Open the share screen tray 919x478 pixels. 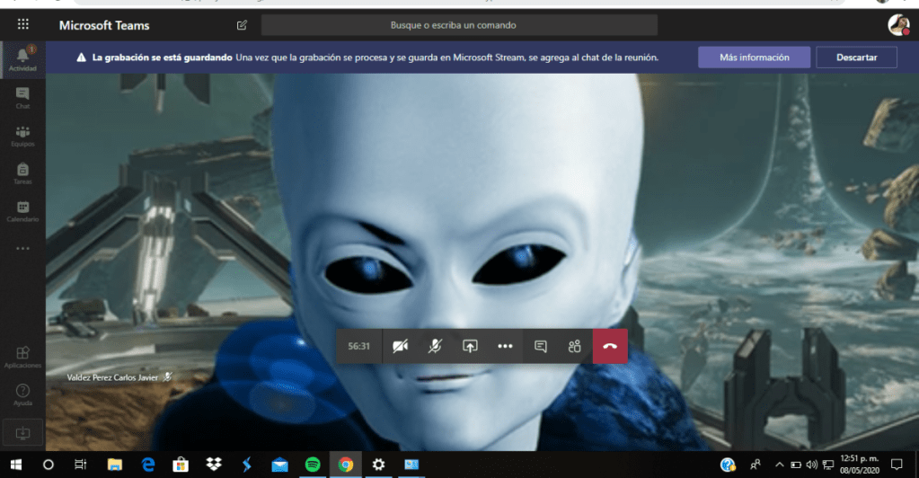click(470, 346)
